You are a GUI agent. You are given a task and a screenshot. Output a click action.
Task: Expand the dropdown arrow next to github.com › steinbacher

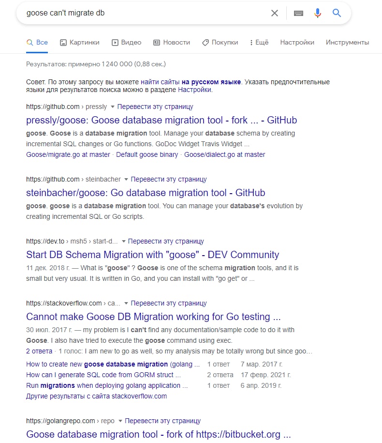pos(126,180)
